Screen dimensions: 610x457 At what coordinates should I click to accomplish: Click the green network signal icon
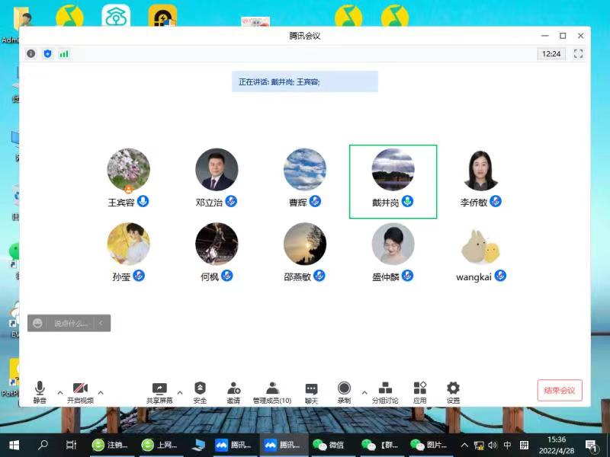click(64, 54)
